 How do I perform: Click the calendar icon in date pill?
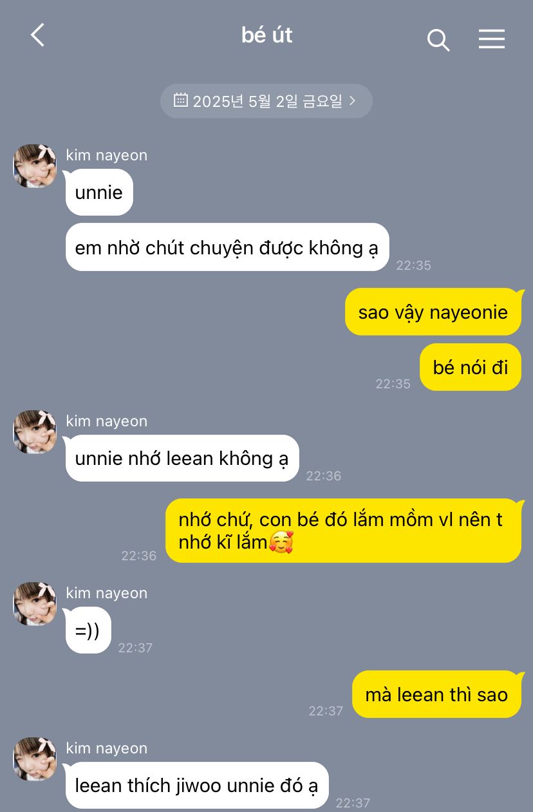181,100
